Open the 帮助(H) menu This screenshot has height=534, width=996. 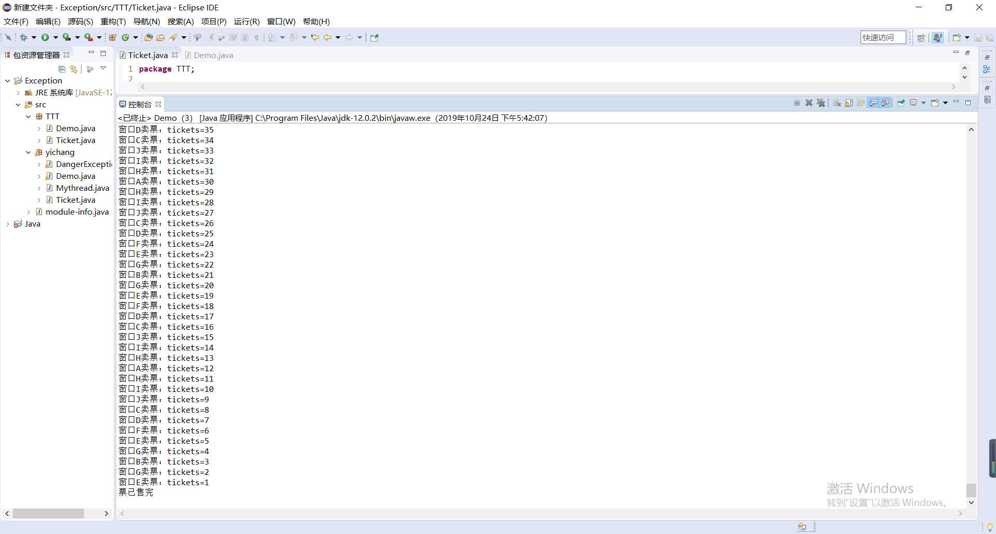(316, 21)
